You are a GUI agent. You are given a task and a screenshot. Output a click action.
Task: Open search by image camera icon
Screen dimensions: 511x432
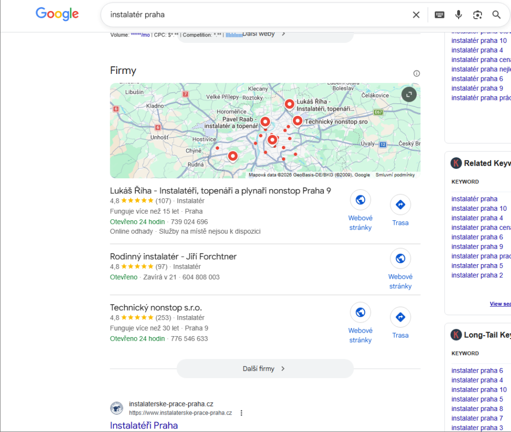(x=478, y=14)
